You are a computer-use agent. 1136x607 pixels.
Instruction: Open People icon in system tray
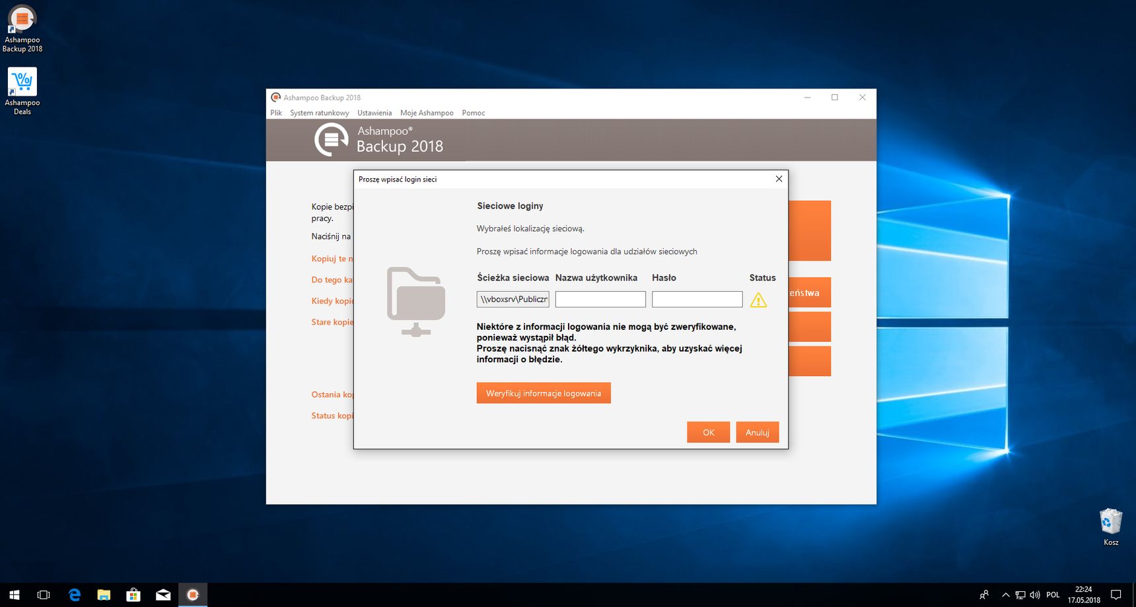pyautogui.click(x=984, y=595)
